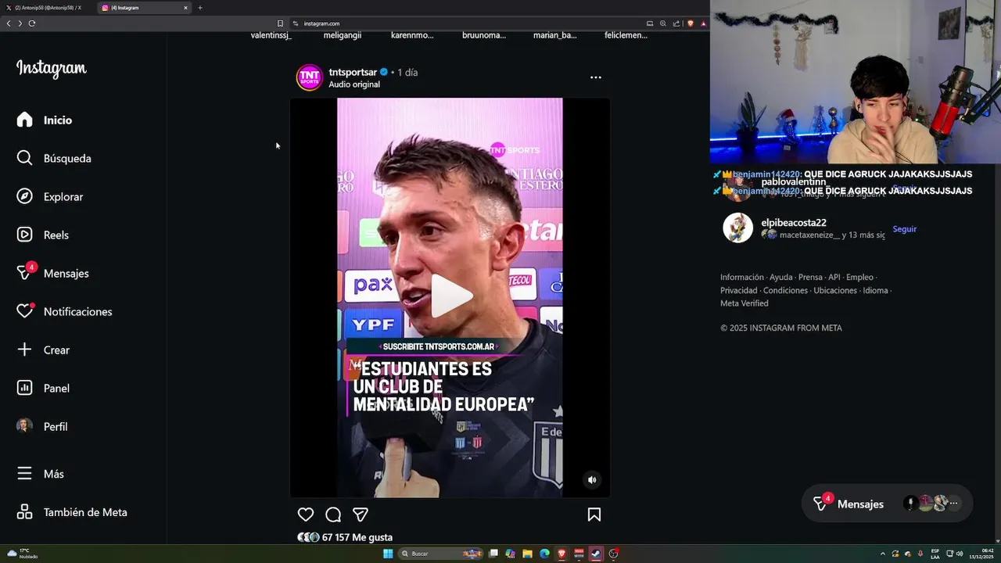Click the TNT Sports avatar
The width and height of the screenshot is (1001, 563).
pos(310,77)
